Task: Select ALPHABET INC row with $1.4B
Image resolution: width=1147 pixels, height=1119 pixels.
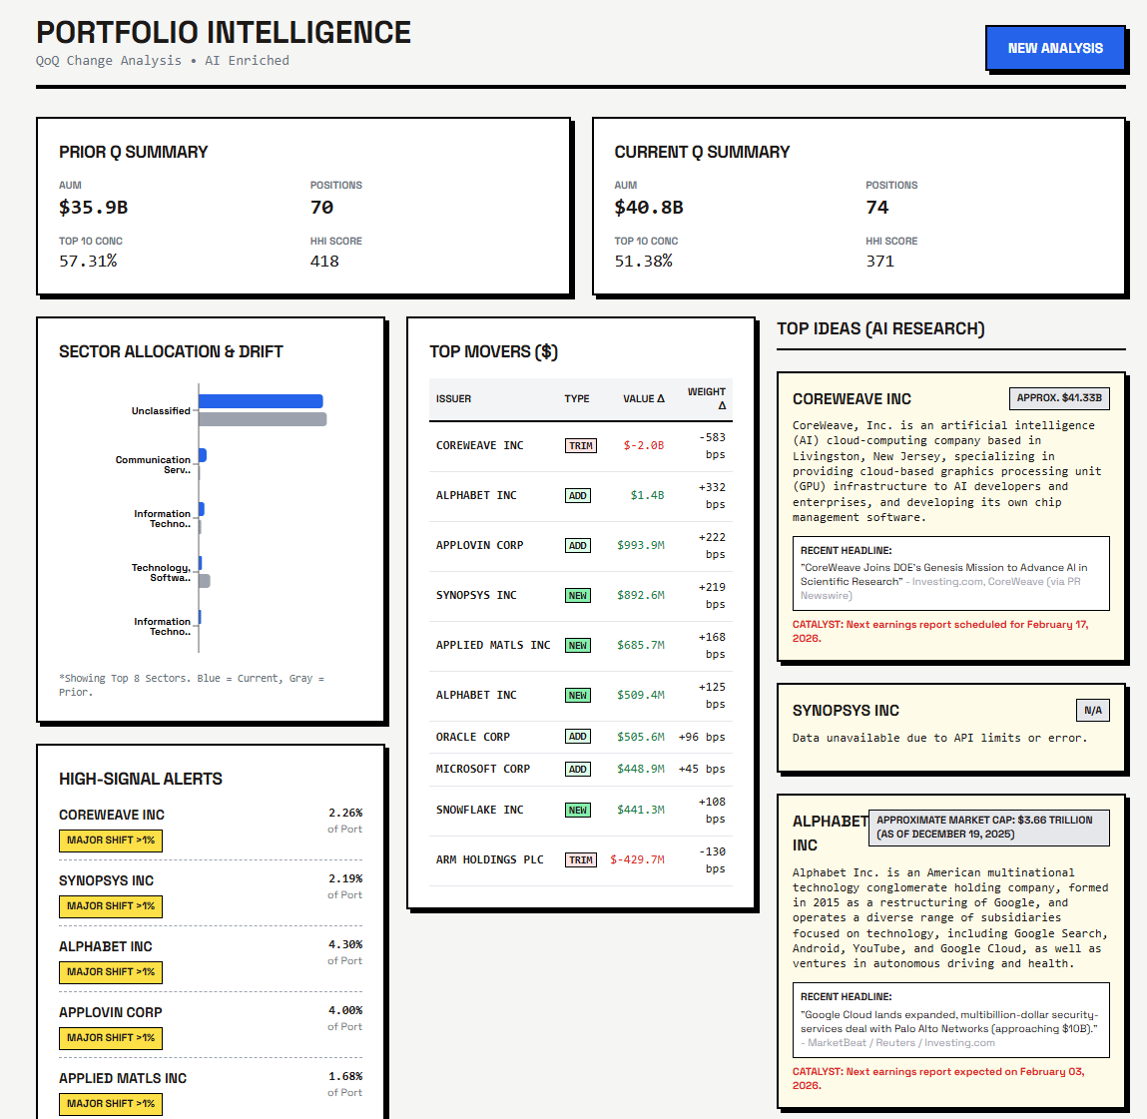Action: (x=581, y=496)
